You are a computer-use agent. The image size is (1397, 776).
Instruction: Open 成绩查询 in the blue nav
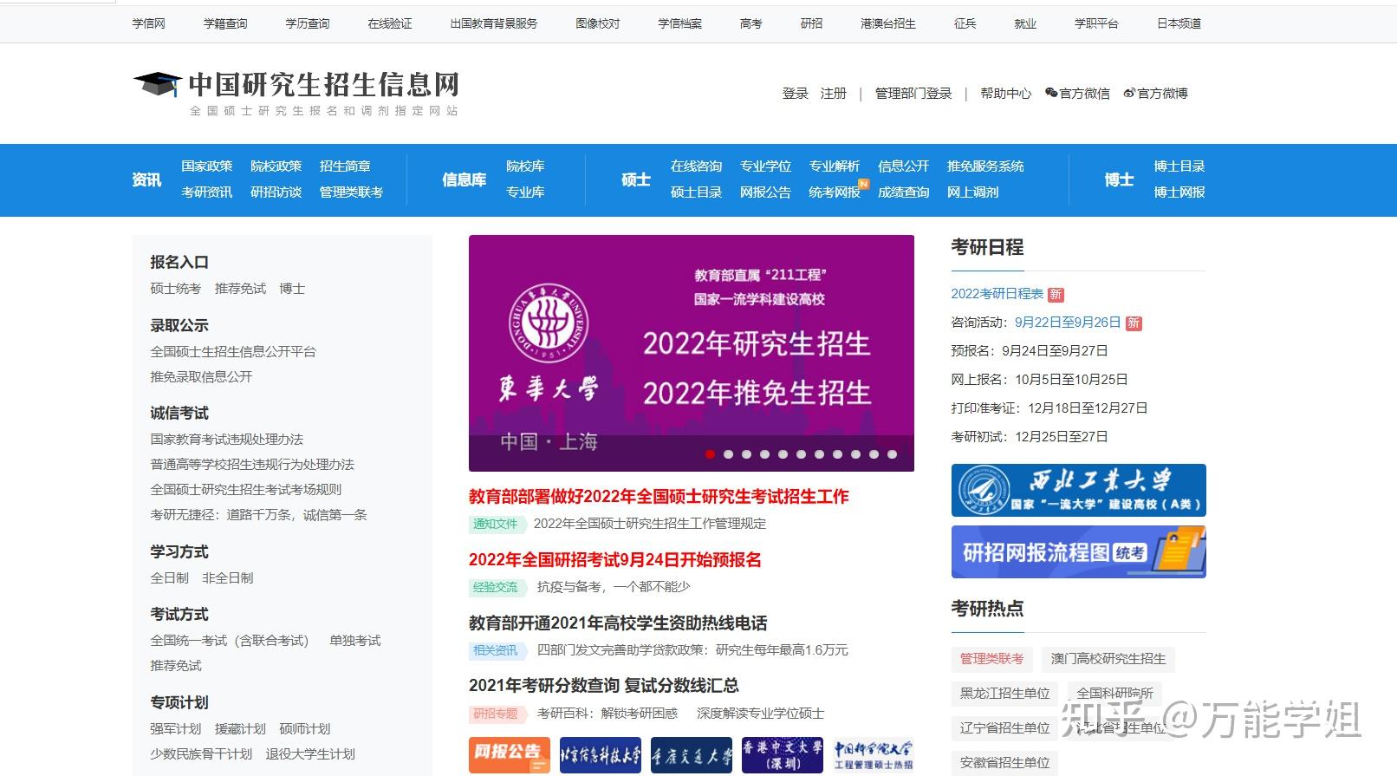point(904,192)
